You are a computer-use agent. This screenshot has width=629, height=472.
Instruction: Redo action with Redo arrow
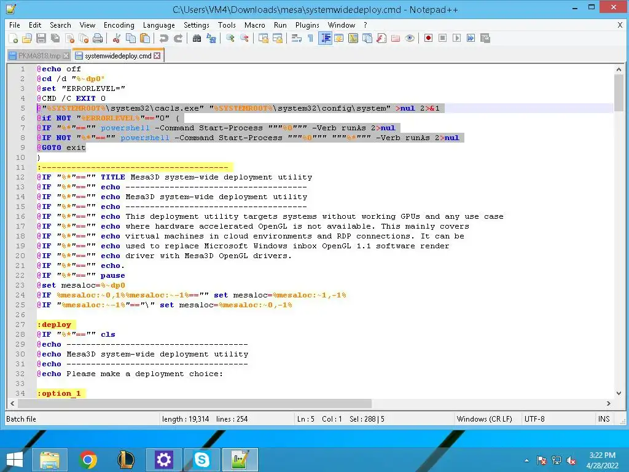click(178, 38)
